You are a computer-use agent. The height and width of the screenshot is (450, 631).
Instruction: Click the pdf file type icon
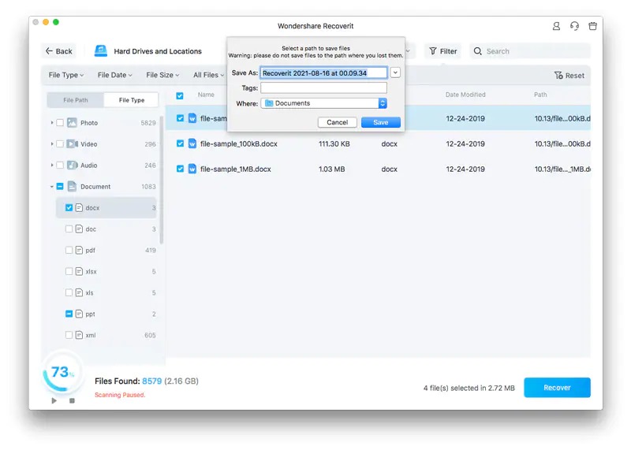pos(79,250)
